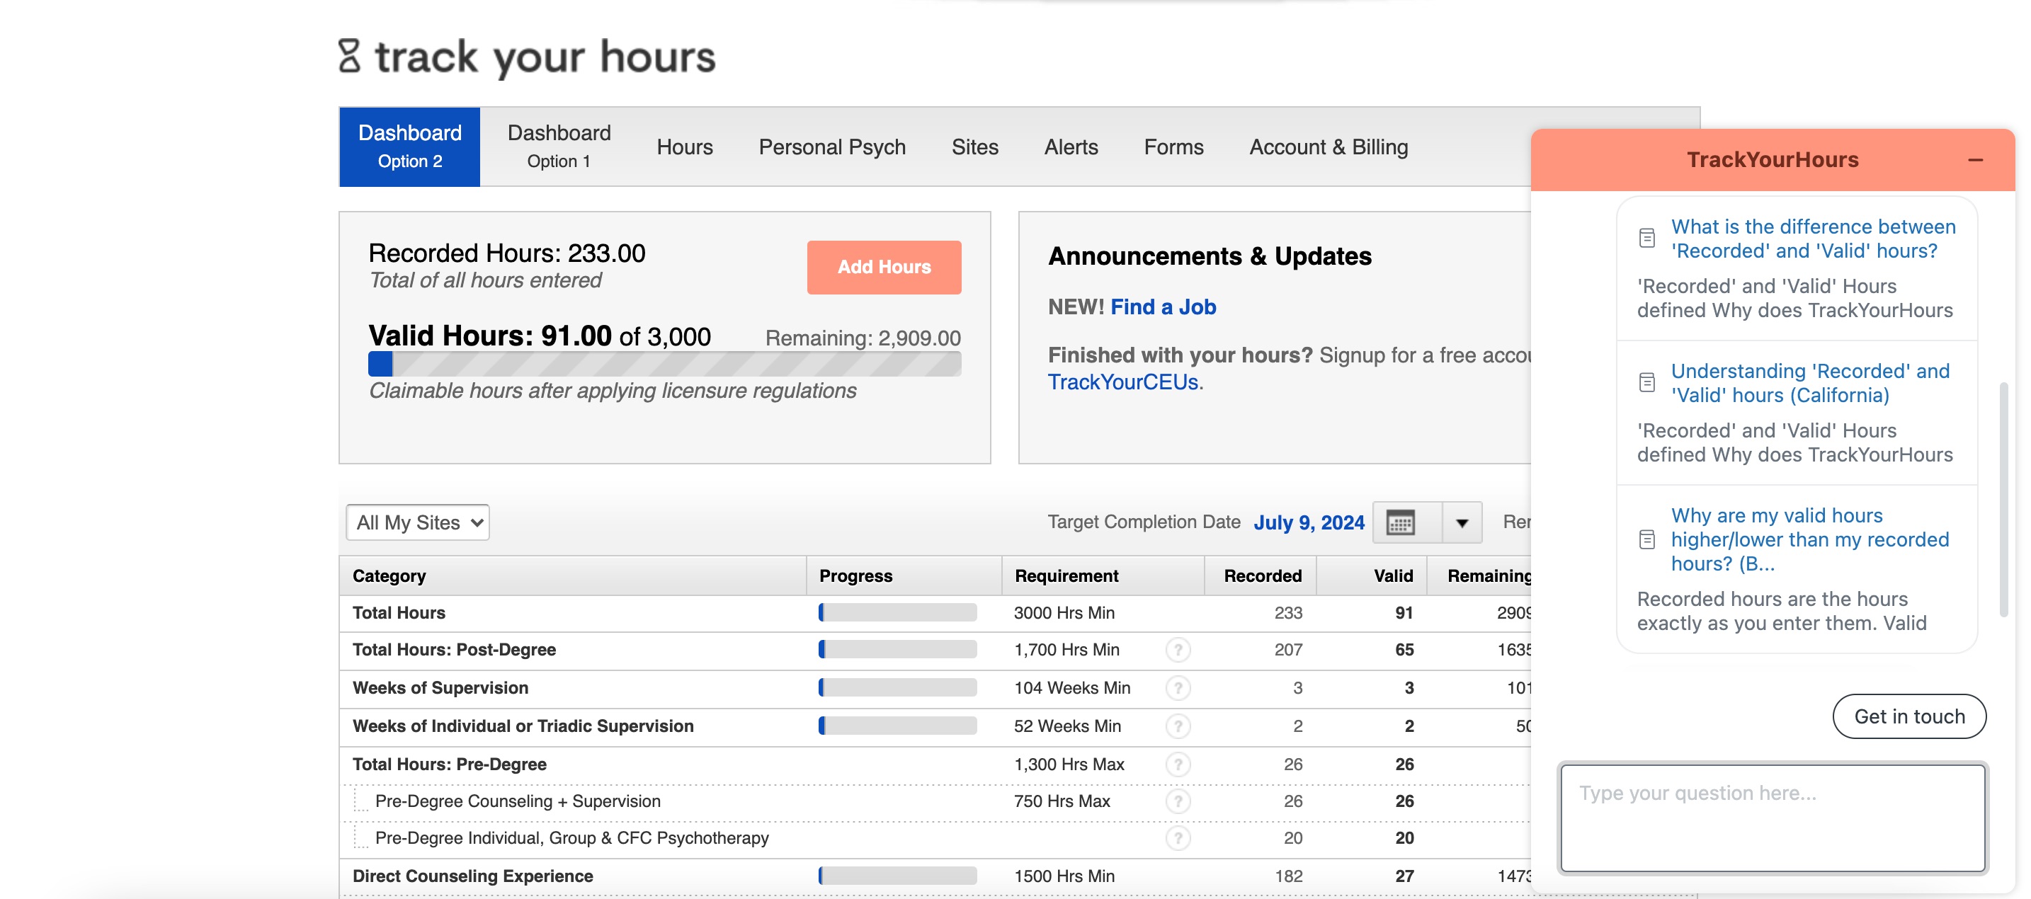Click the Total Hours row label
The image size is (2031, 899).
(399, 613)
